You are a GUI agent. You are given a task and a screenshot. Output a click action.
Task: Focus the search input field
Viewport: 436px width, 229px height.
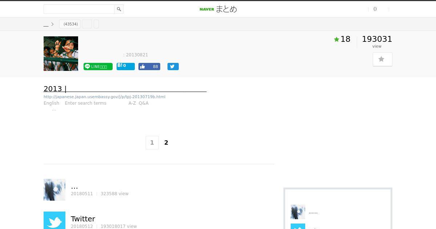point(79,9)
